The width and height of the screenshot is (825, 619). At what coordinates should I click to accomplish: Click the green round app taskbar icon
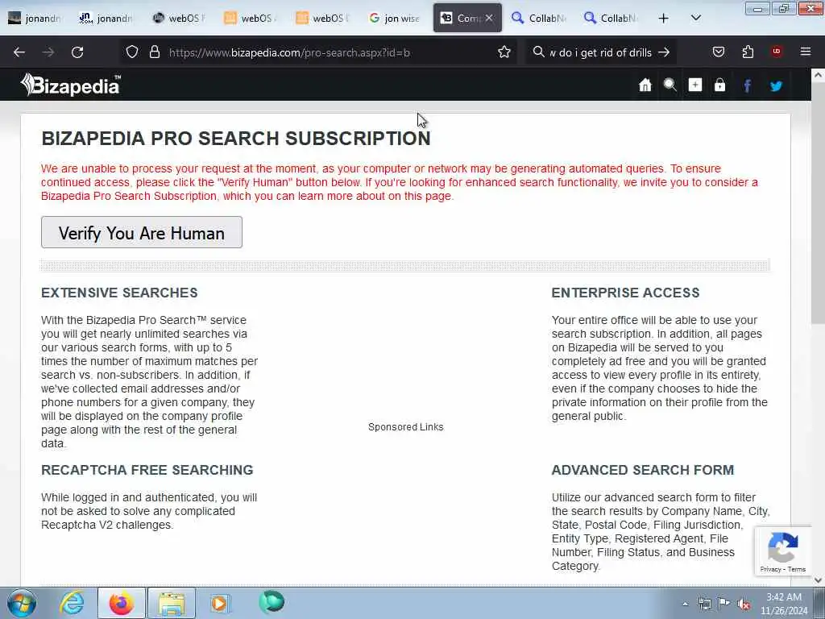pos(272,602)
